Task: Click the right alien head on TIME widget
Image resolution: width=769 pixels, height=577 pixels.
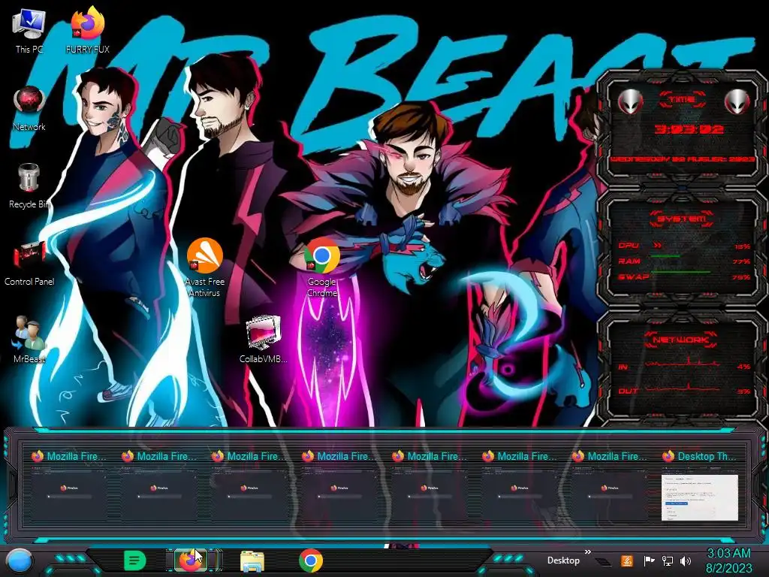Action: [737, 101]
